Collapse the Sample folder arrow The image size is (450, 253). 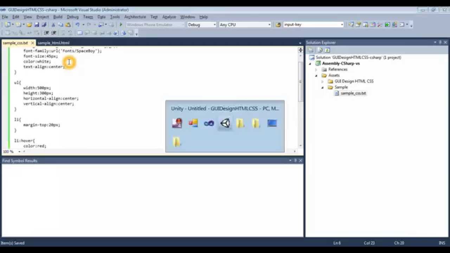[x=322, y=87]
